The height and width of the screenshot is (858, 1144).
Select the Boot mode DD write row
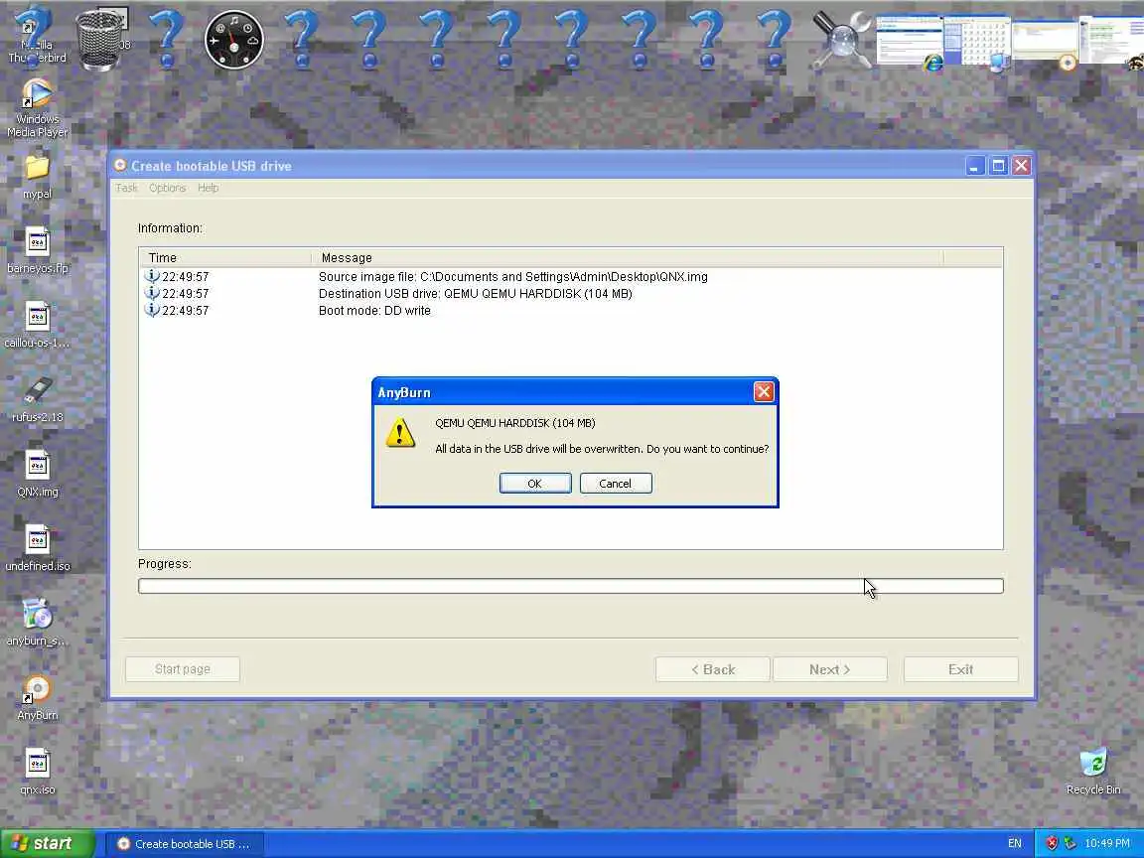[571, 310]
